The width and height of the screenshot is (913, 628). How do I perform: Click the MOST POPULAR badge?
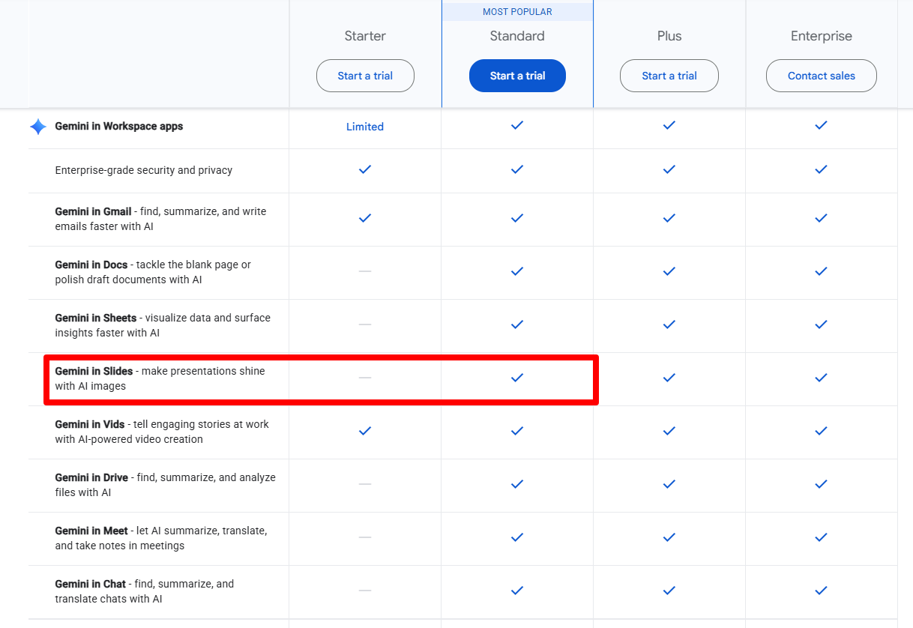517,12
